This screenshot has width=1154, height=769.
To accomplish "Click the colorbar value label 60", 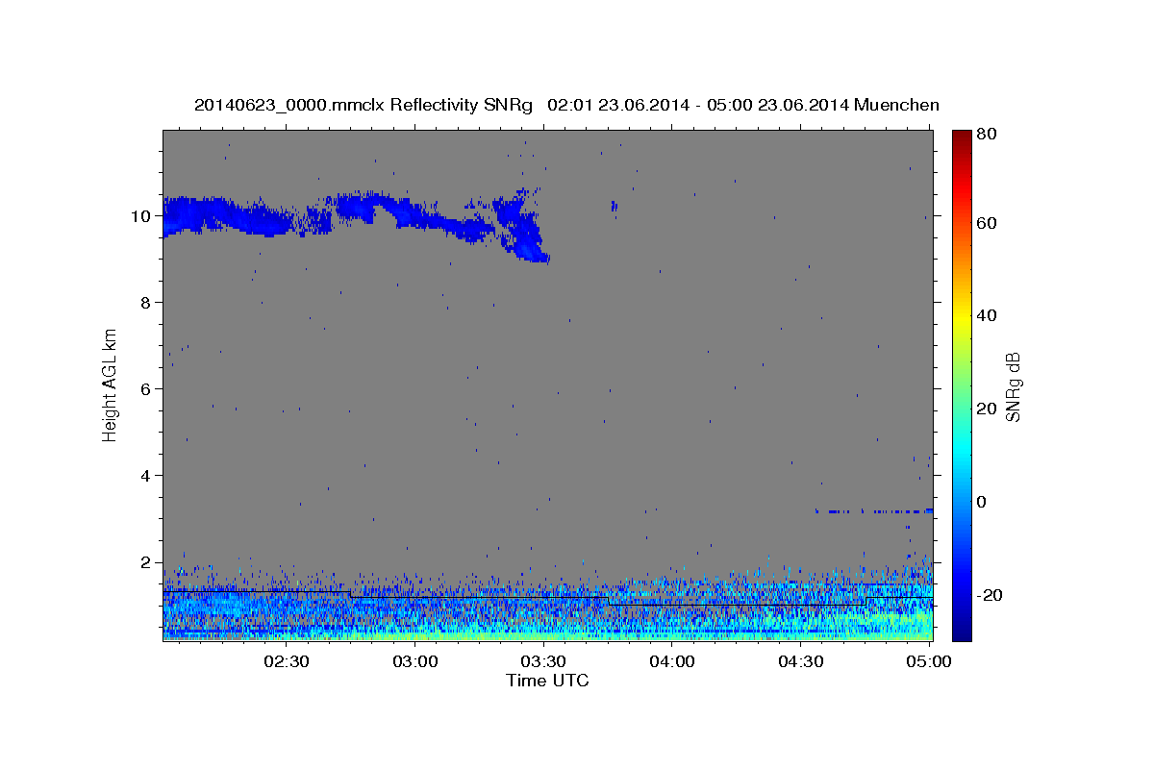I will pos(986,223).
